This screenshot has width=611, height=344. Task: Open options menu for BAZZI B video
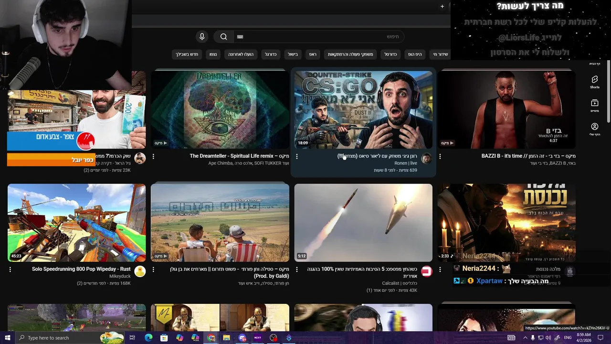point(440,156)
